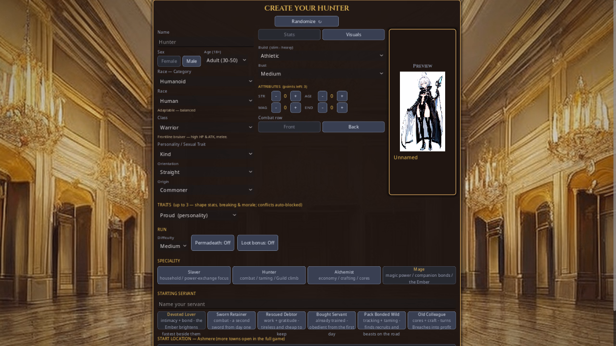Open the Race Category dropdown showing Humanoid
The image size is (616, 346).
[205, 81]
